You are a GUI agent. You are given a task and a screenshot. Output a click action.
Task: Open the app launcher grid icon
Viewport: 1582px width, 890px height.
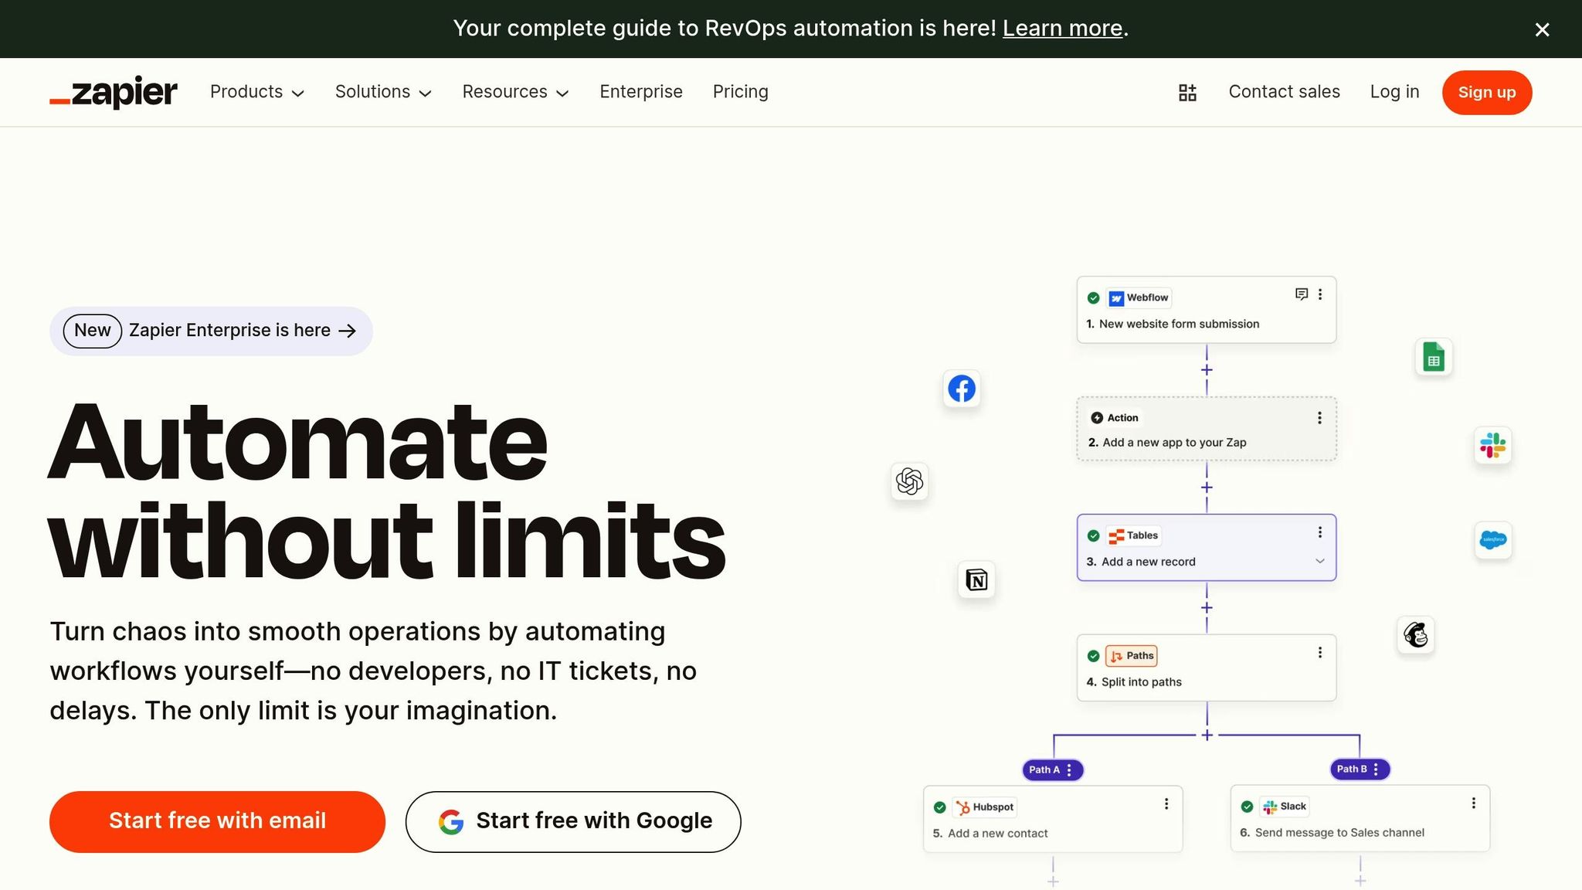click(1187, 92)
